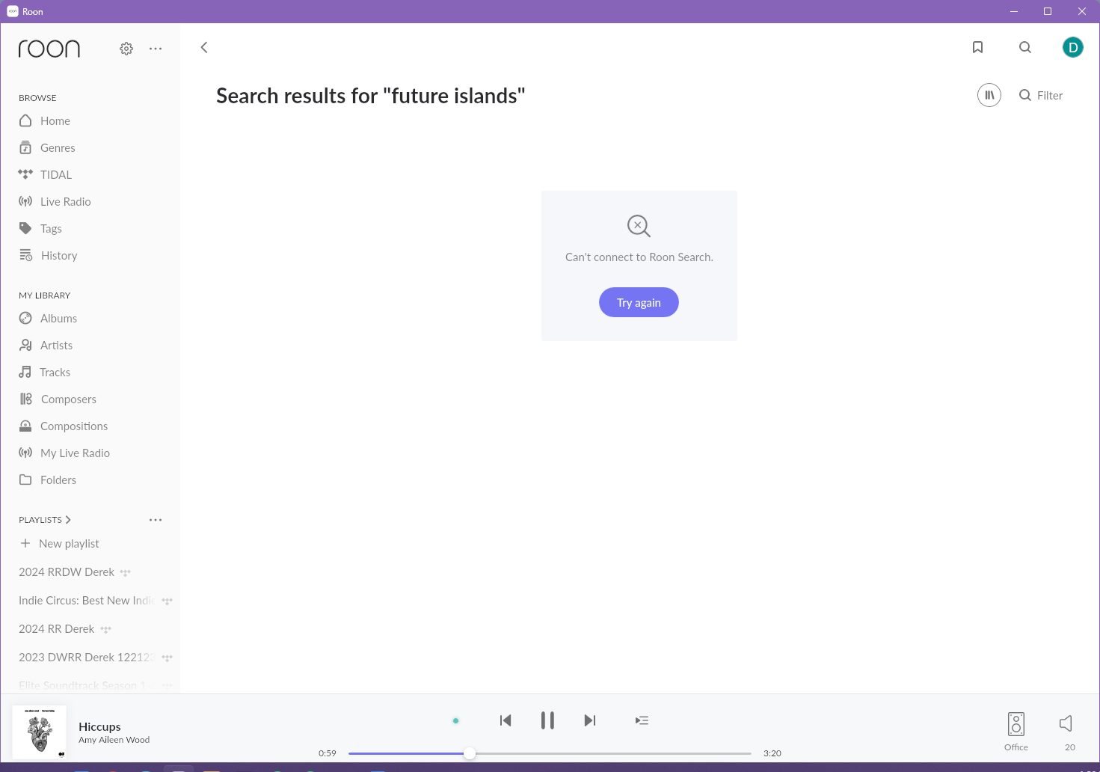Screen dimensions: 1100x772
Task: Open Compositions in My Library
Action: click(x=64, y=426)
